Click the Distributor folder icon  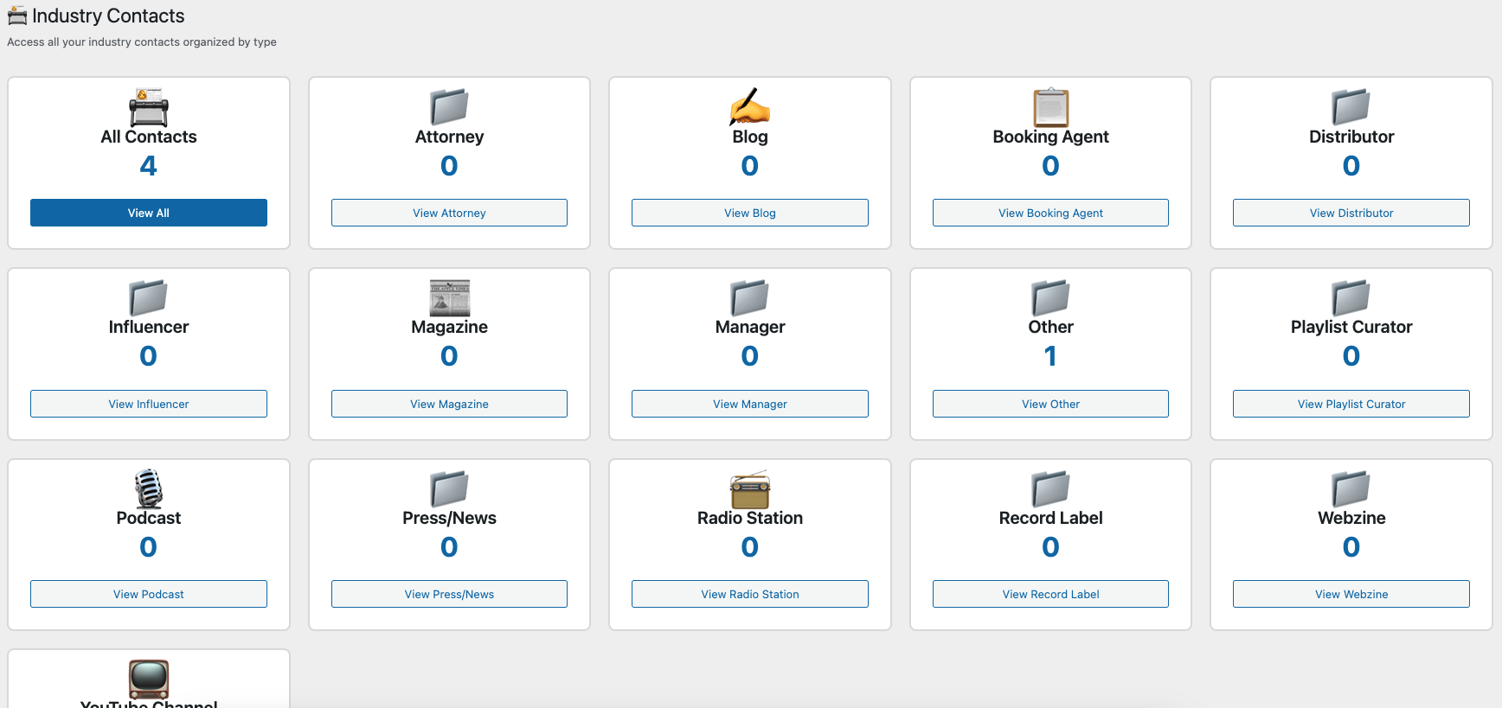(x=1351, y=107)
